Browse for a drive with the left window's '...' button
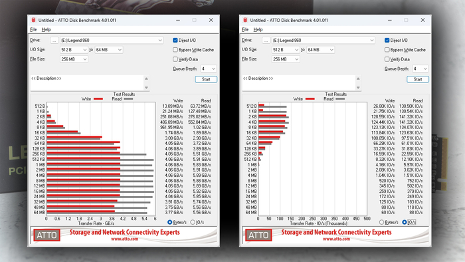 (x=54, y=41)
